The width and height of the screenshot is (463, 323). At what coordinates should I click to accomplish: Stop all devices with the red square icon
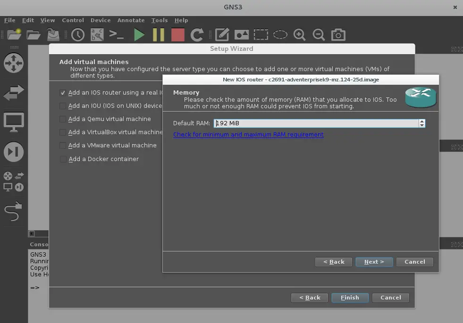(178, 34)
